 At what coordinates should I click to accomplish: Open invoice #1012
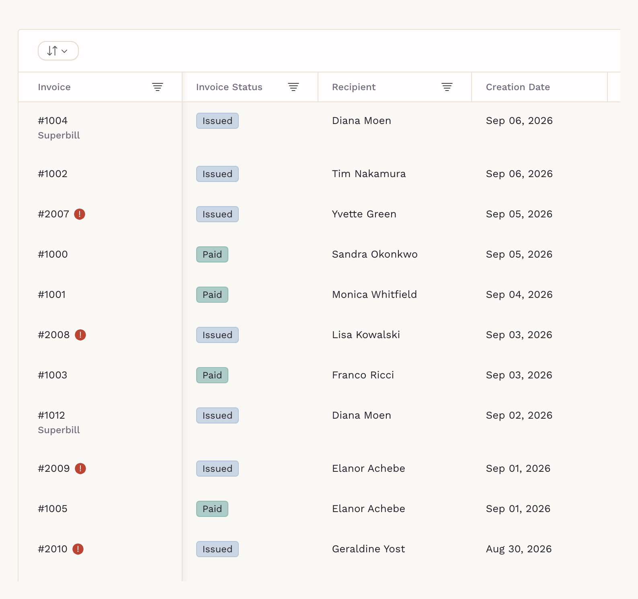point(51,415)
